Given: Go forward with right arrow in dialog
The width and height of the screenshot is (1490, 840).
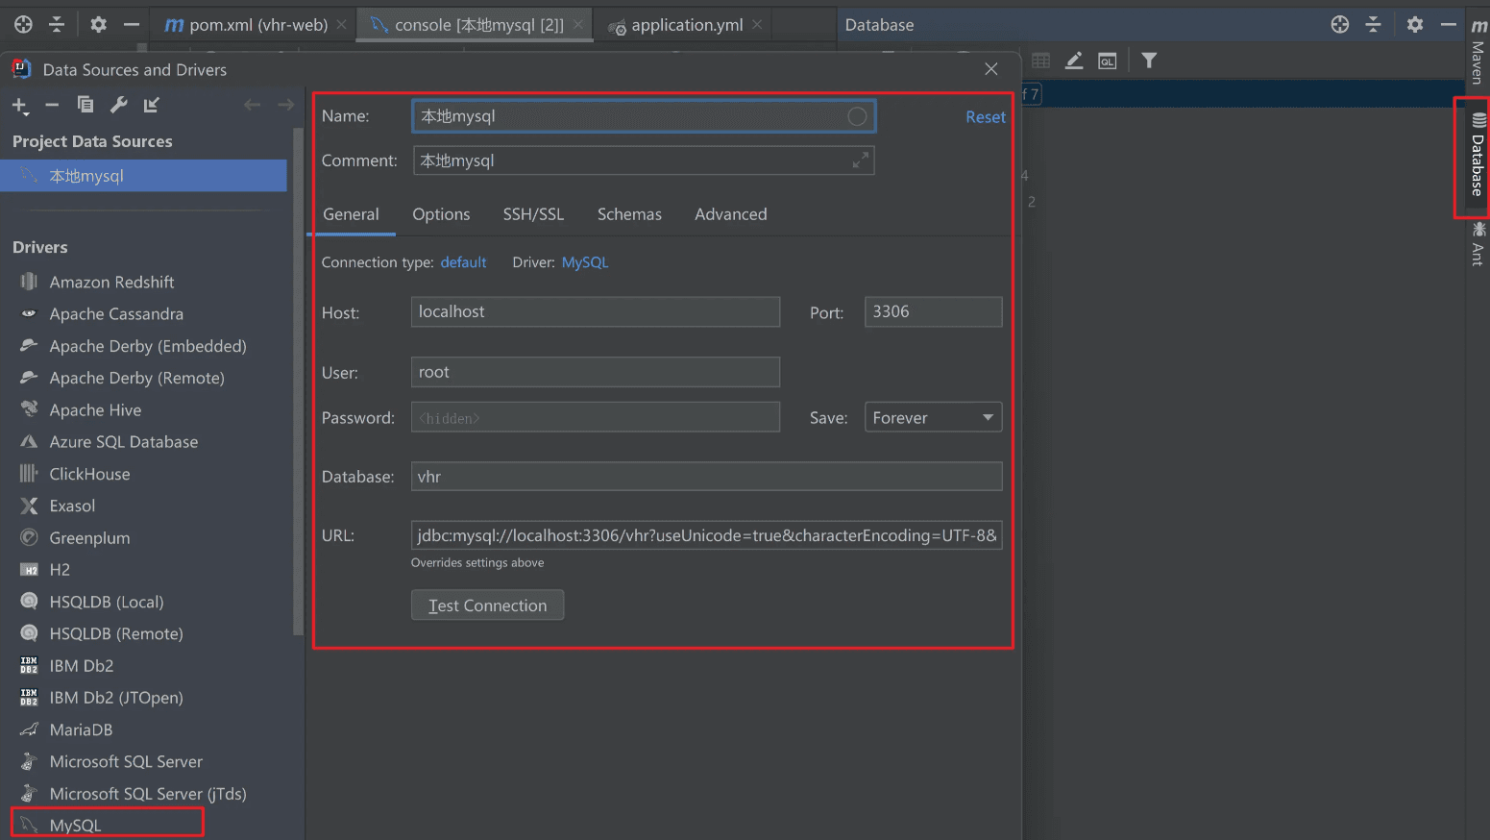Looking at the screenshot, I should coord(285,105).
